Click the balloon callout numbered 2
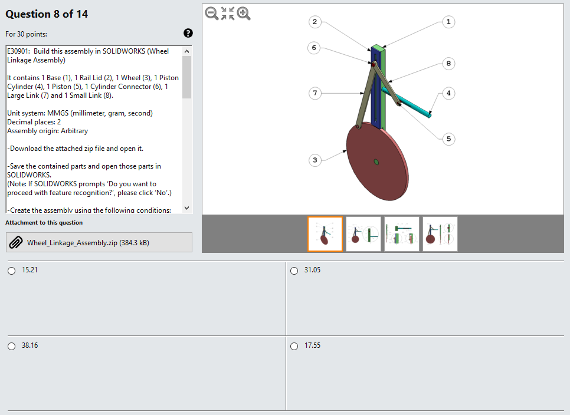The width and height of the screenshot is (570, 415). (315, 22)
